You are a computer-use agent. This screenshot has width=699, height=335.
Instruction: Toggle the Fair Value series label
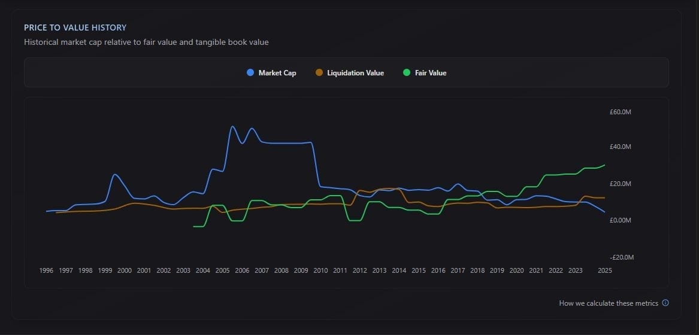click(x=431, y=73)
